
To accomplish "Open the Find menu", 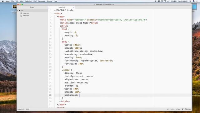I will click(35, 1).
